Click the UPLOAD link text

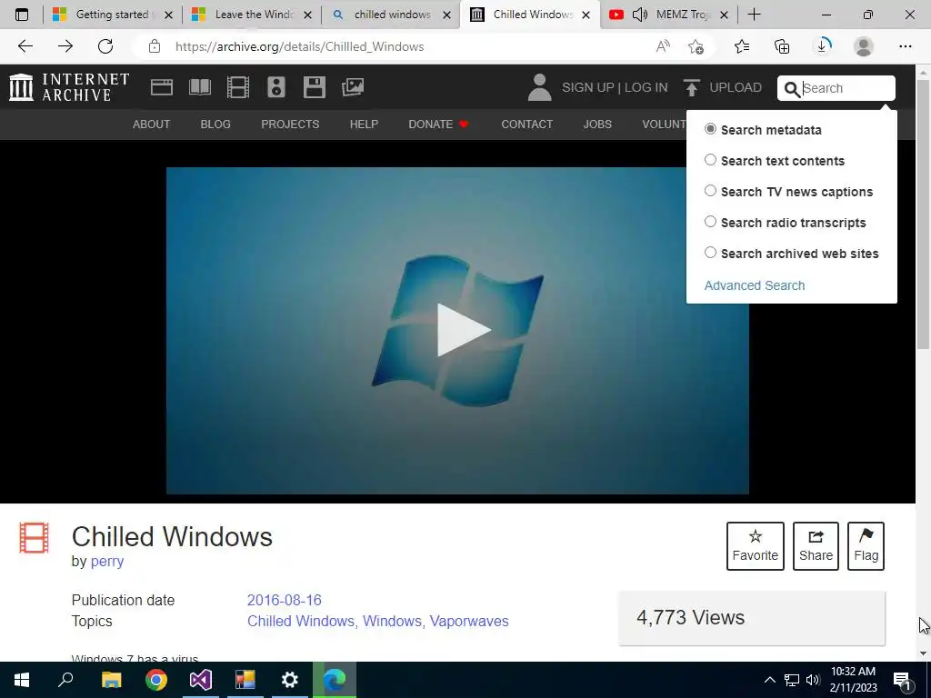736,87
